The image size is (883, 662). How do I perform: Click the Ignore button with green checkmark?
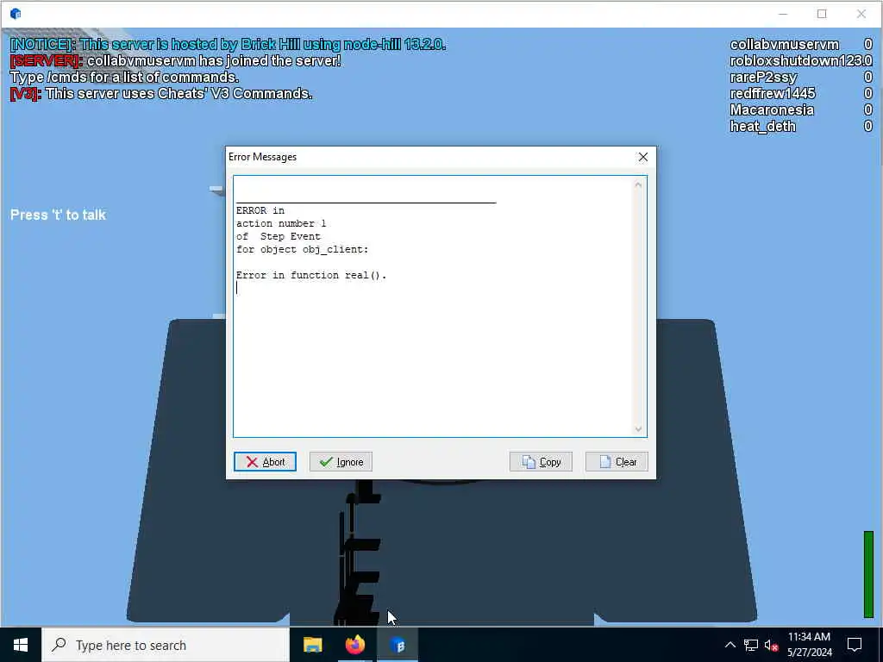[341, 462]
